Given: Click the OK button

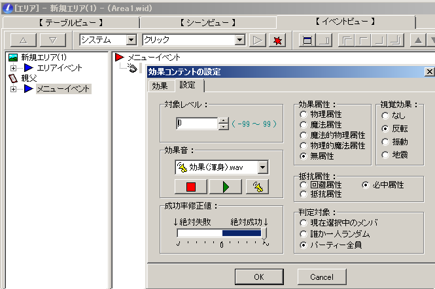Looking at the screenshot, I should tap(259, 277).
